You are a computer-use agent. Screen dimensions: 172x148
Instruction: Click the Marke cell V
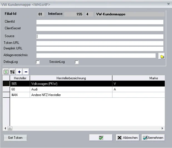click(x=139, y=84)
